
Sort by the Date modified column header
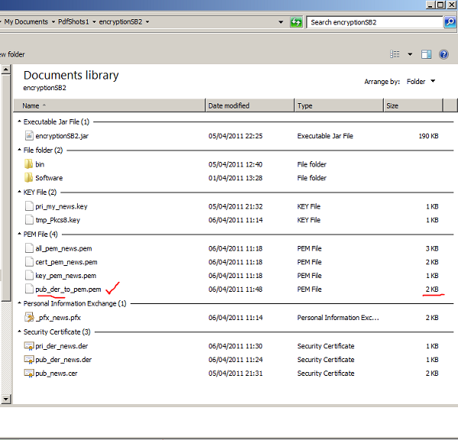pyautogui.click(x=250, y=105)
